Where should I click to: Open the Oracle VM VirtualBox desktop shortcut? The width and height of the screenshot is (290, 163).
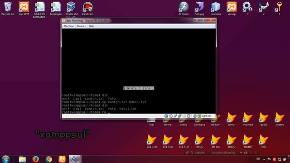click(x=72, y=9)
